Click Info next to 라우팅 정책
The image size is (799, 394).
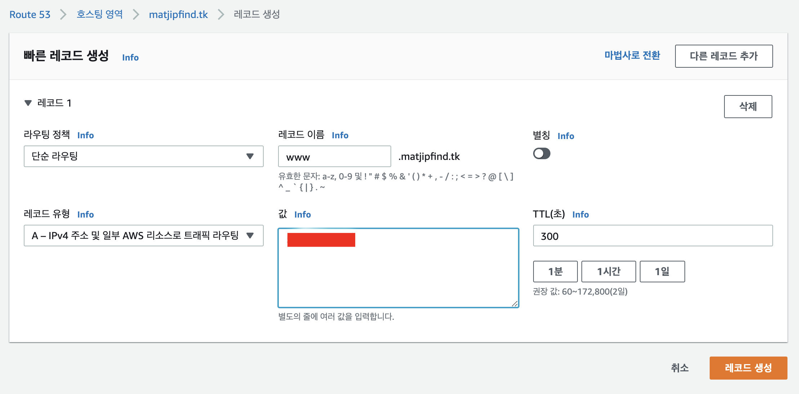point(85,135)
